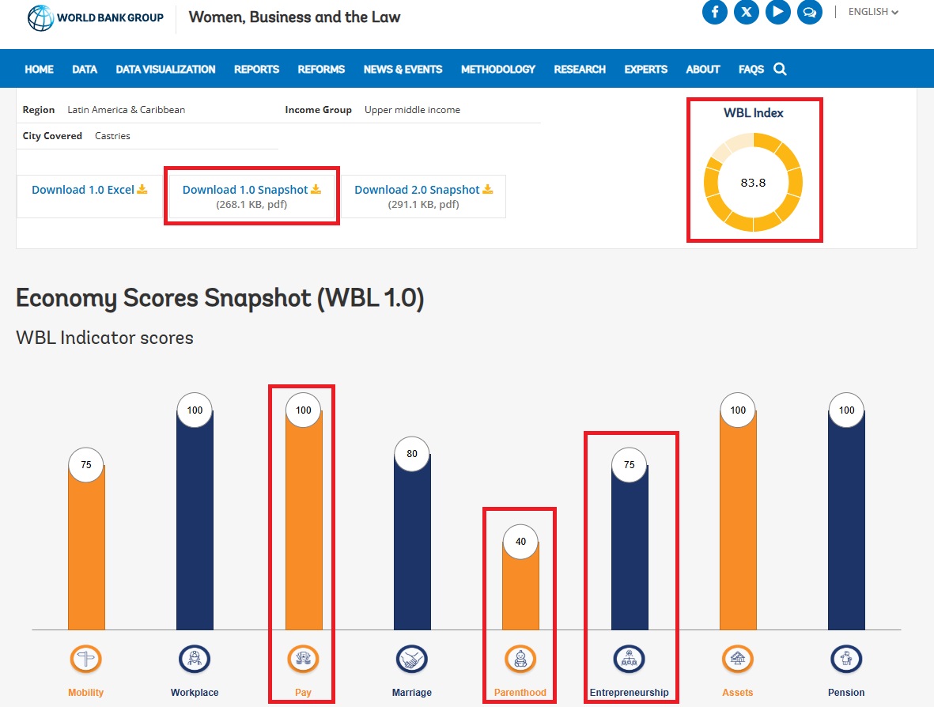Click the Workplace bar in the chart

tap(195, 520)
